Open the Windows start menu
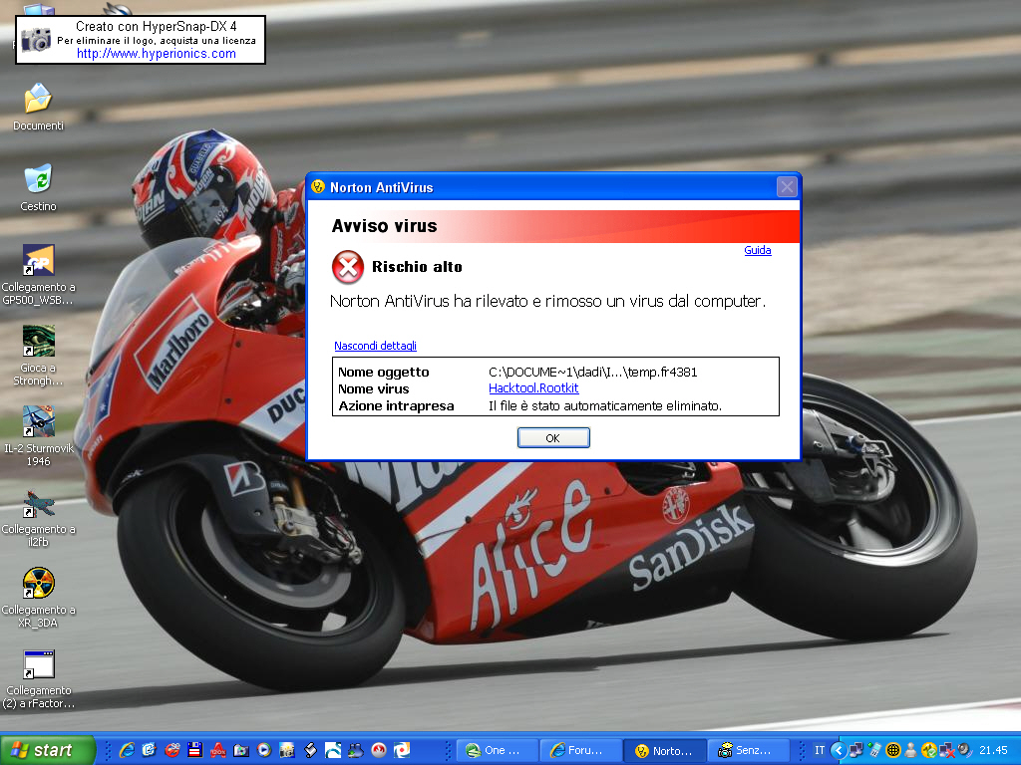The image size is (1021, 765). point(48,750)
